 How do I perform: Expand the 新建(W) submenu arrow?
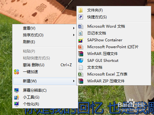pos(74,81)
